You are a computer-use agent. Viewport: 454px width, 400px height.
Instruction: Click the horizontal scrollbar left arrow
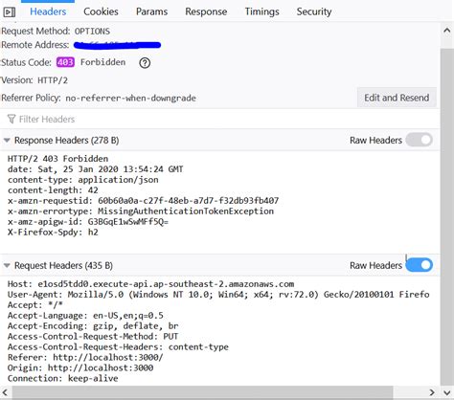(6, 392)
